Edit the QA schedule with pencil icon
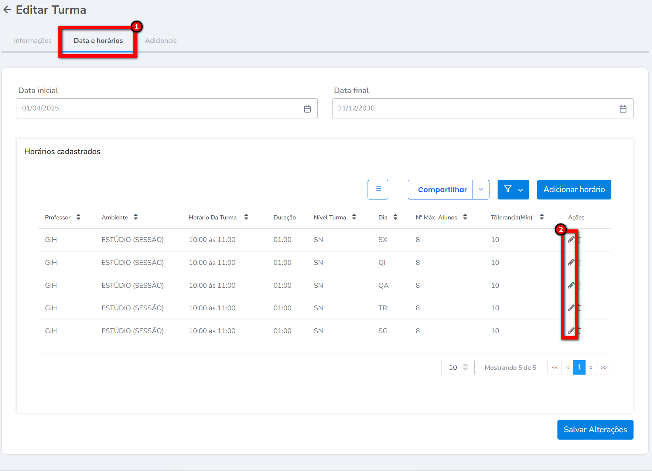The image size is (652, 471). (571, 286)
